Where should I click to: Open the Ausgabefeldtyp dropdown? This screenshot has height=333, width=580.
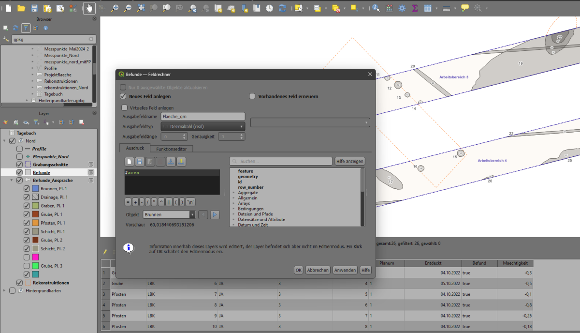[203, 126]
